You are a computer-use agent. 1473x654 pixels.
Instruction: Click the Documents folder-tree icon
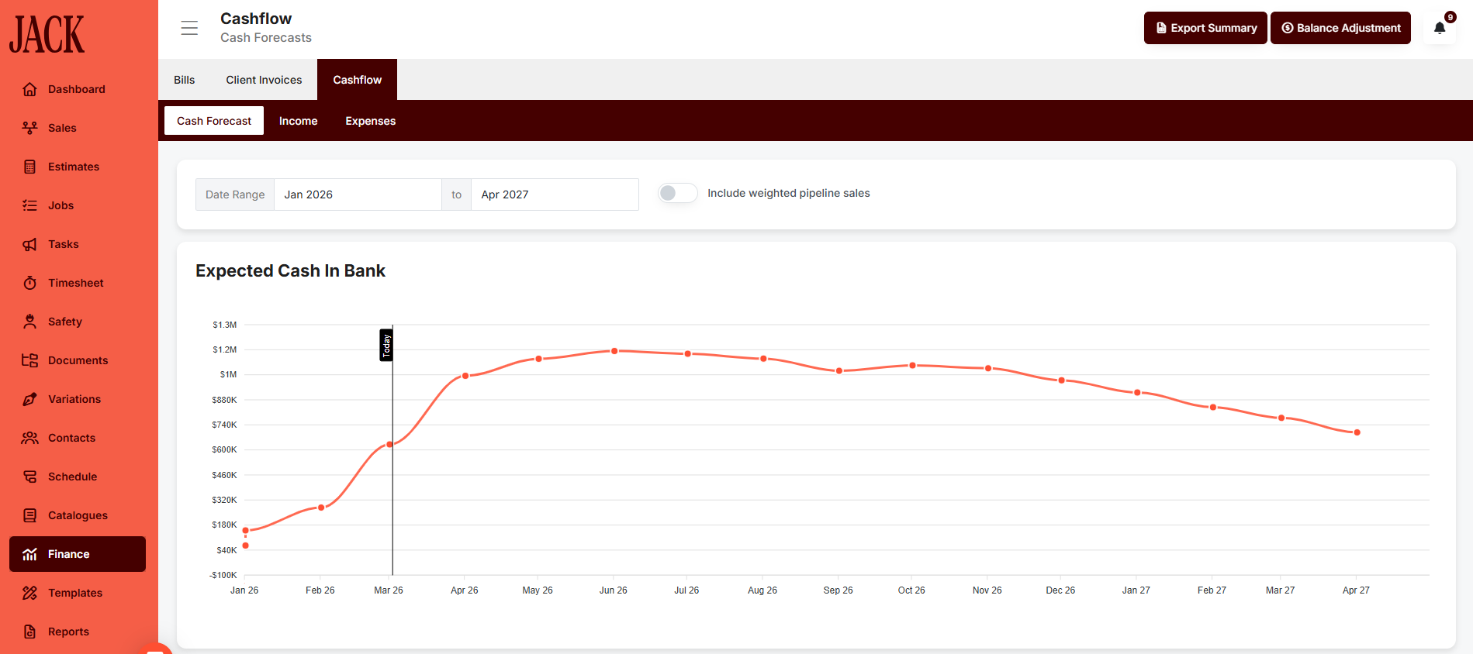click(29, 360)
